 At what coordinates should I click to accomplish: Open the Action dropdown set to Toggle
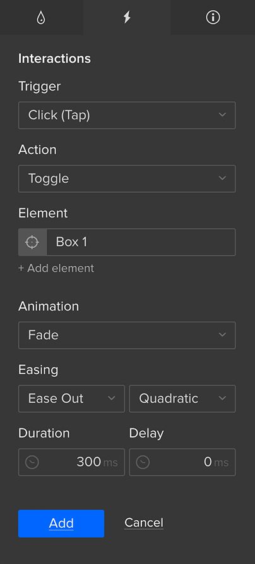coord(127,178)
